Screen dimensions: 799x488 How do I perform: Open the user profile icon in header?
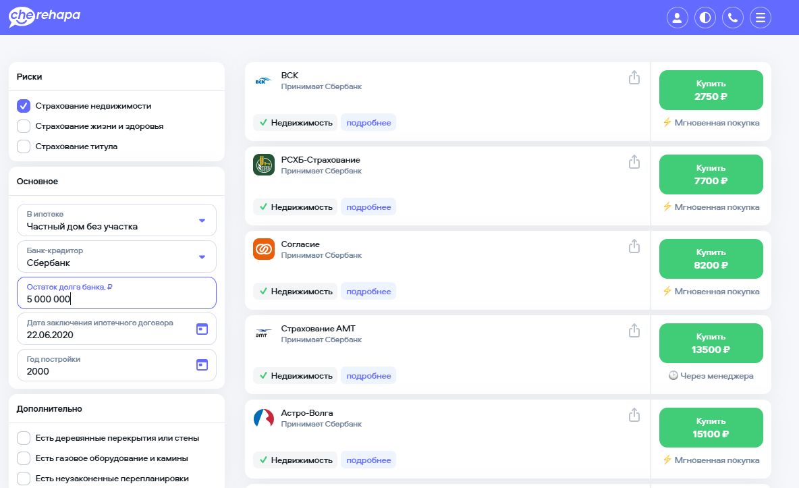[678, 18]
